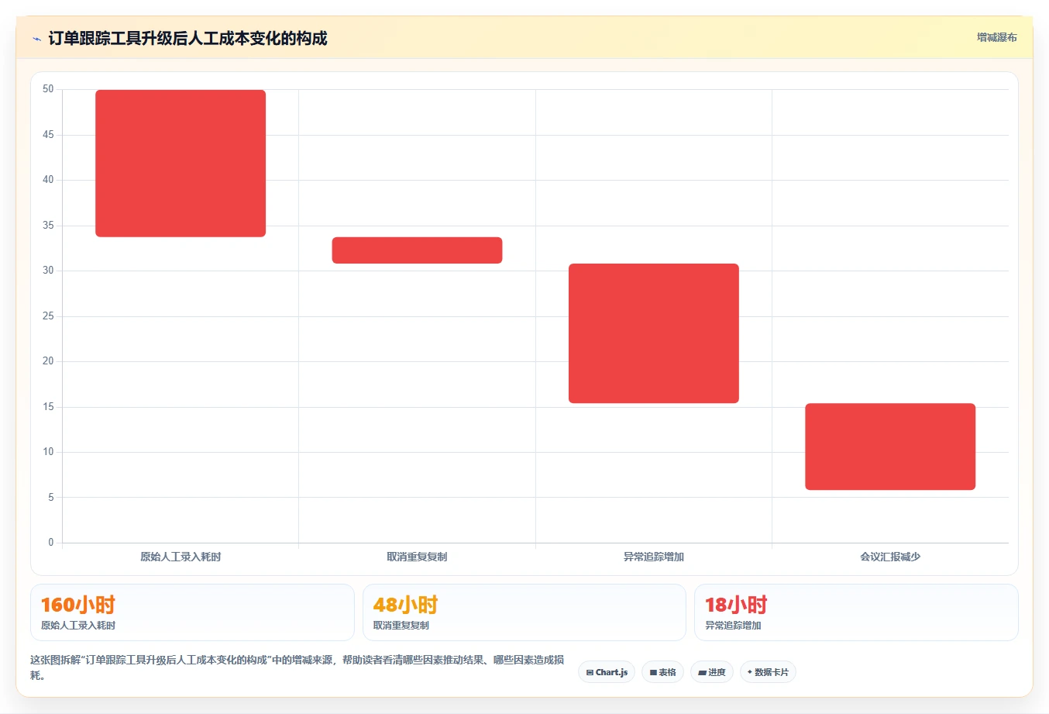Image resolution: width=1049 pixels, height=714 pixels.
Task: Click the 会议汇报减少 red waterfall bar
Action: tap(890, 447)
